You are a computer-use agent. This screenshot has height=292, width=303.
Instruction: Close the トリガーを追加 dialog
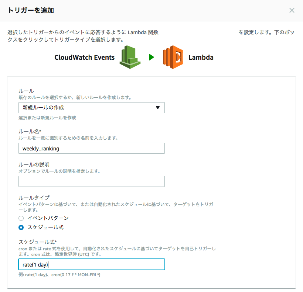(292, 10)
